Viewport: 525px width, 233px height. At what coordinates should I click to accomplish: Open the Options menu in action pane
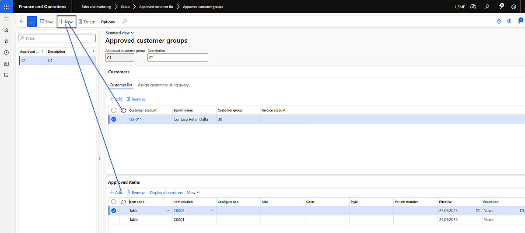pos(108,22)
